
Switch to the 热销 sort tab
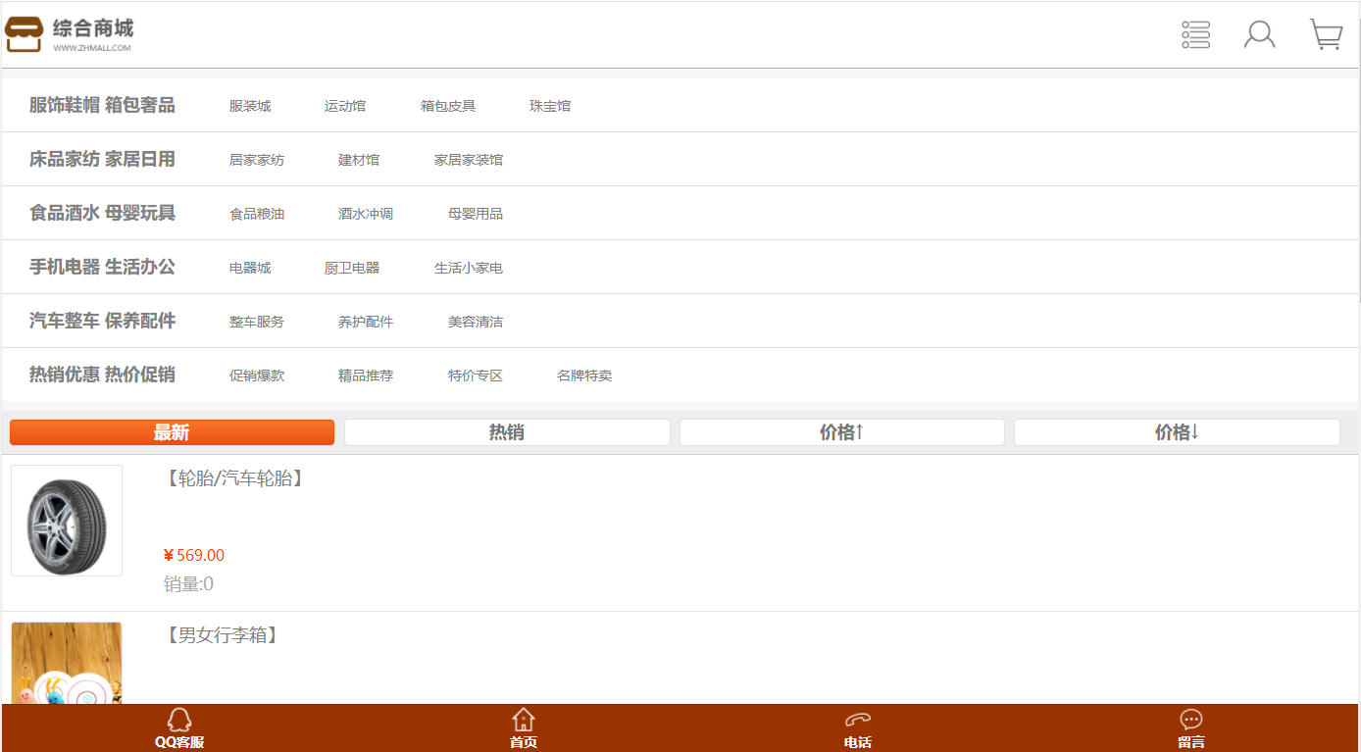(x=507, y=432)
